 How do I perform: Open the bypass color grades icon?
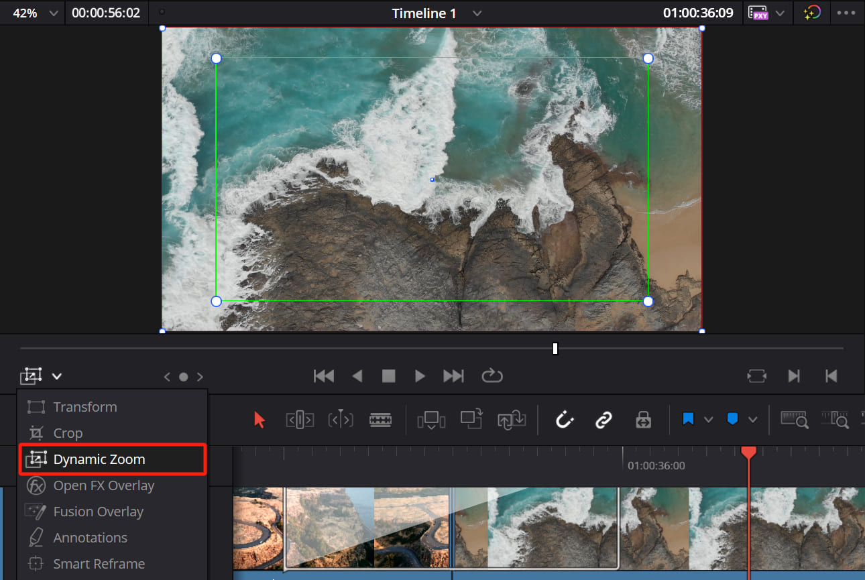click(812, 13)
